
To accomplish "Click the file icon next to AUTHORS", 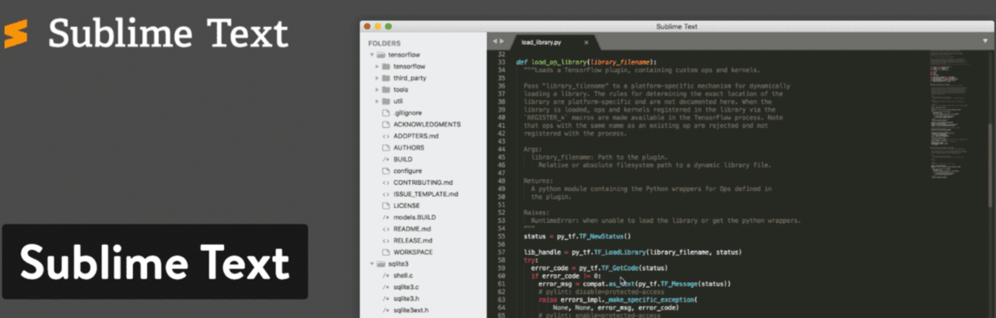I will (386, 147).
